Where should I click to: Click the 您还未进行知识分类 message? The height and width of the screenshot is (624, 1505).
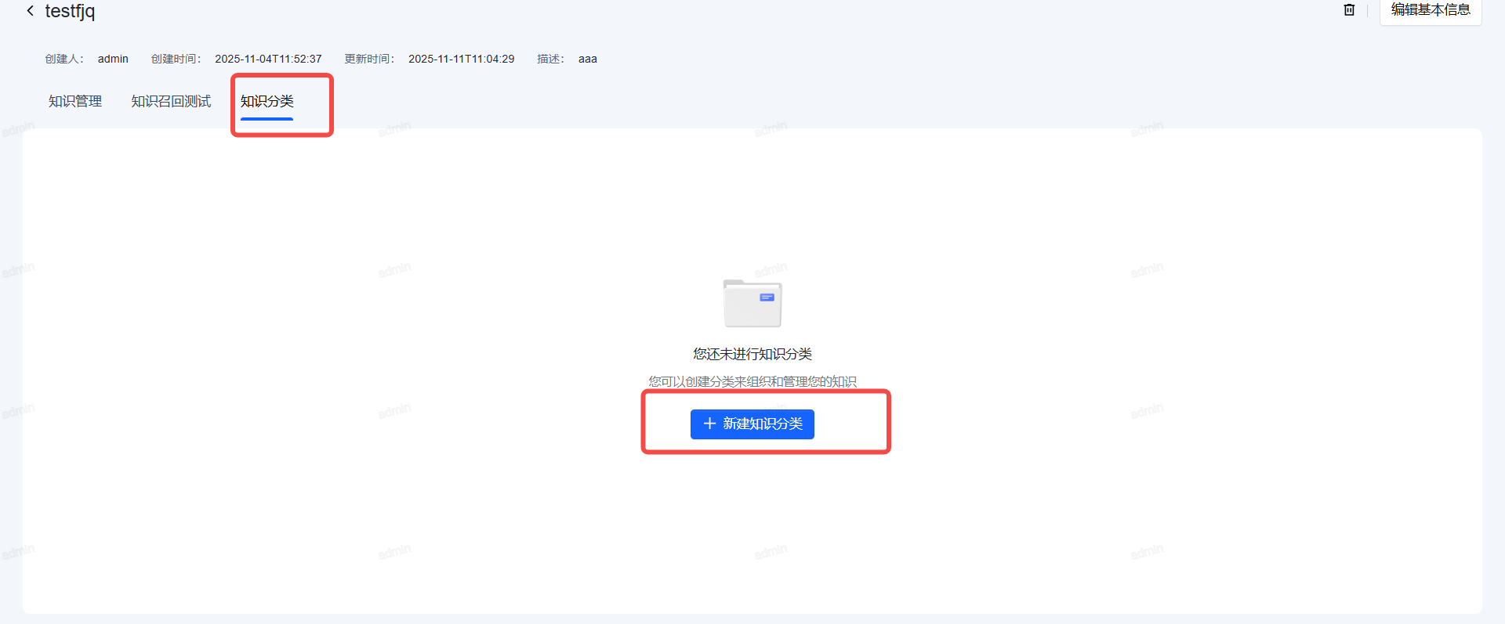click(x=752, y=354)
